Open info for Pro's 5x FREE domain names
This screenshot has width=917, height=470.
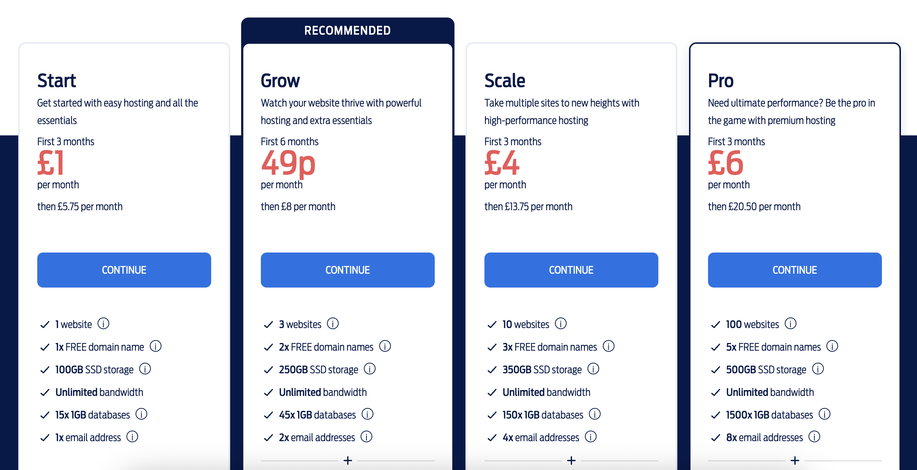tap(832, 346)
